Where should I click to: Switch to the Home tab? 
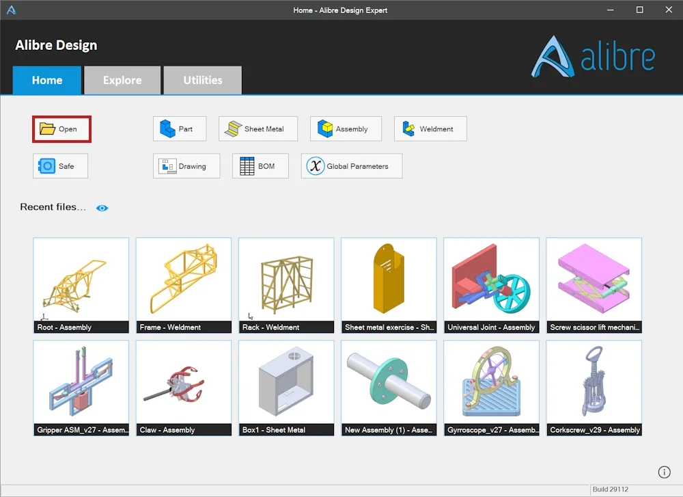[x=47, y=80]
